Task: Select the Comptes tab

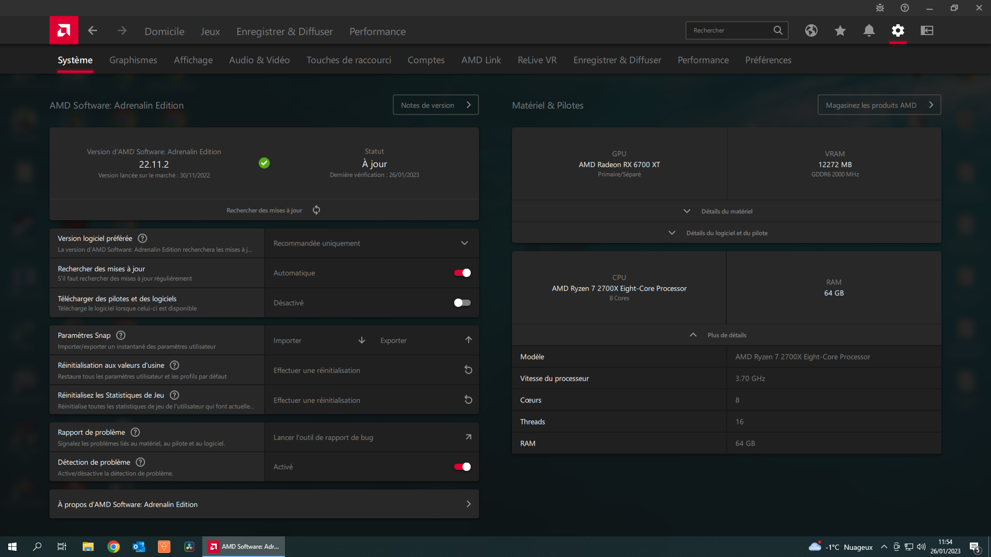Action: [x=426, y=60]
